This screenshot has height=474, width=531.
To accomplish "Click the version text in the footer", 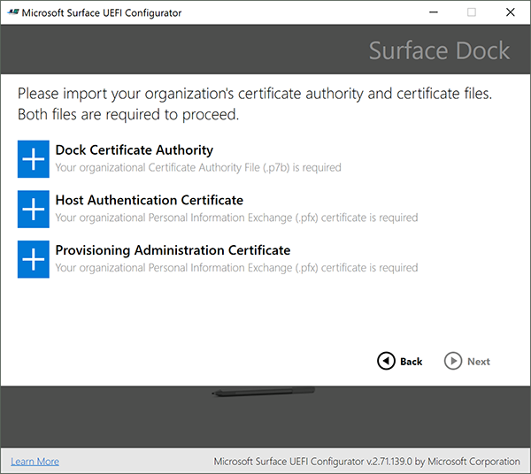I will click(366, 462).
